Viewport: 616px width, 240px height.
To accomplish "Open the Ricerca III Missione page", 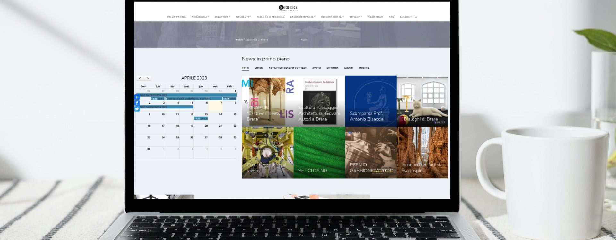I will 270,17.
